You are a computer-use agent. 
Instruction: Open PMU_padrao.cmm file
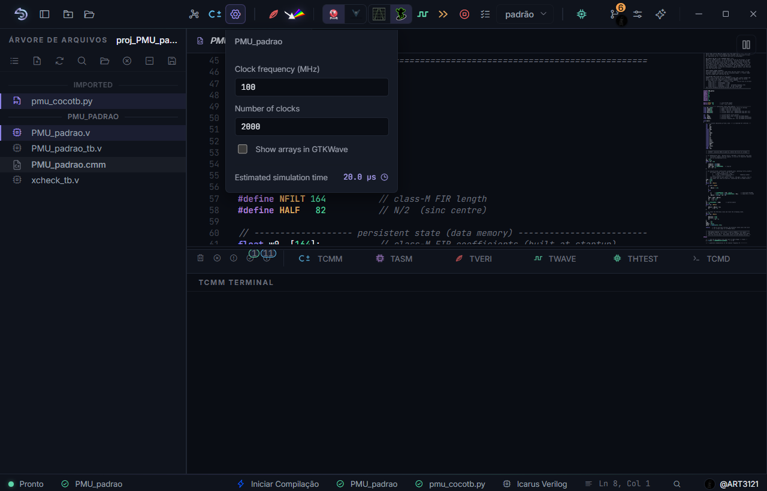[93, 164]
